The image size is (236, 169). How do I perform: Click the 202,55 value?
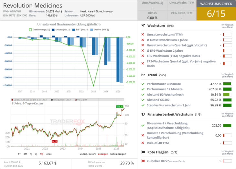click(x=217, y=125)
